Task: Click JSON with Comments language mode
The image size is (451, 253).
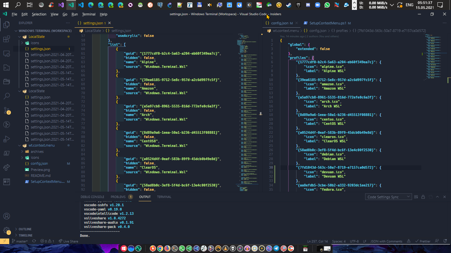Action: 386,241
